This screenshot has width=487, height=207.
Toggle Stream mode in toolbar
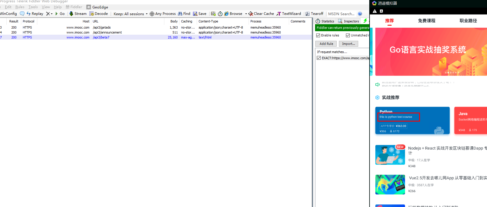[78, 14]
